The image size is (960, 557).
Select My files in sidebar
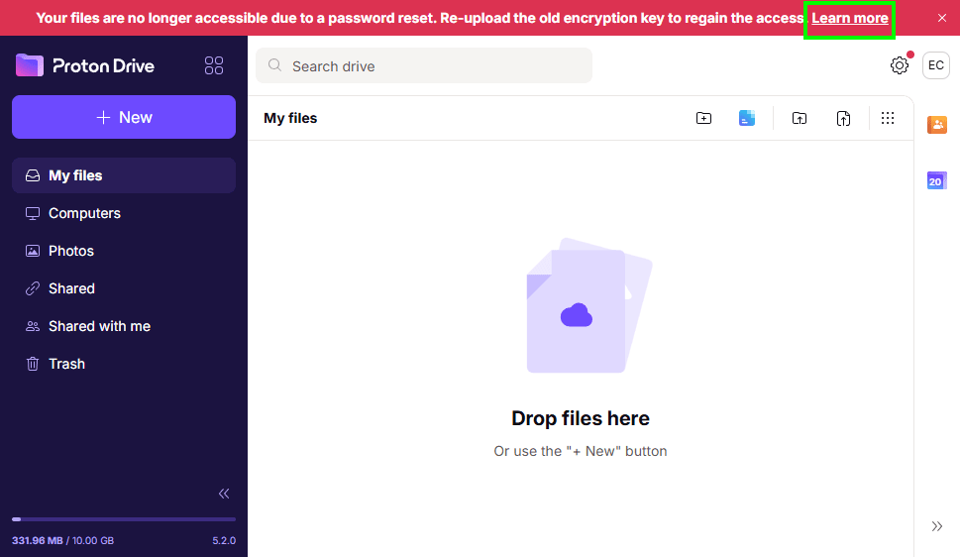point(124,175)
